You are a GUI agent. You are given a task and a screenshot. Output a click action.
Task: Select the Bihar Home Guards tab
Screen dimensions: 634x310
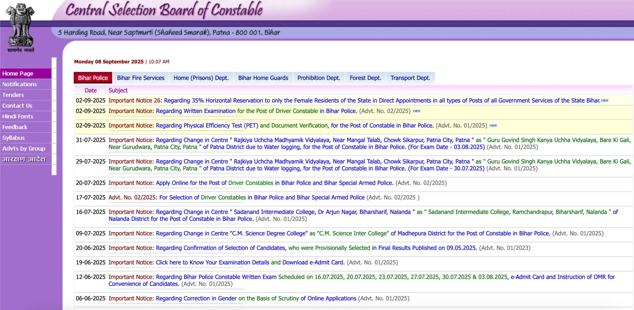[263, 78]
